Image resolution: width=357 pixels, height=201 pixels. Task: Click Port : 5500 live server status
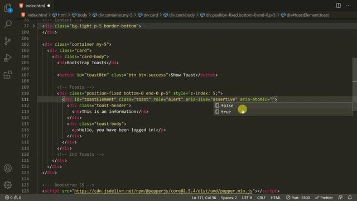[298, 198]
